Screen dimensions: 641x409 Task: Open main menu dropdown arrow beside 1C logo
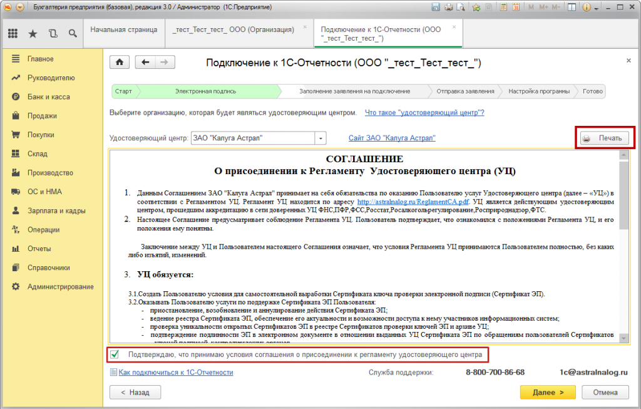[20, 7]
